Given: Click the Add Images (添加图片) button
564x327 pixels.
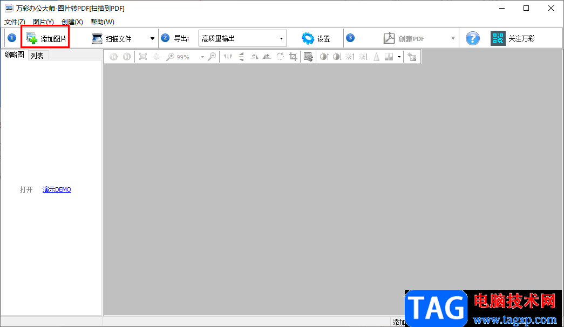Looking at the screenshot, I should tap(46, 38).
